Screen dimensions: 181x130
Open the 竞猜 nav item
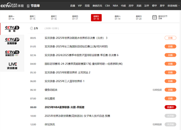87,6
